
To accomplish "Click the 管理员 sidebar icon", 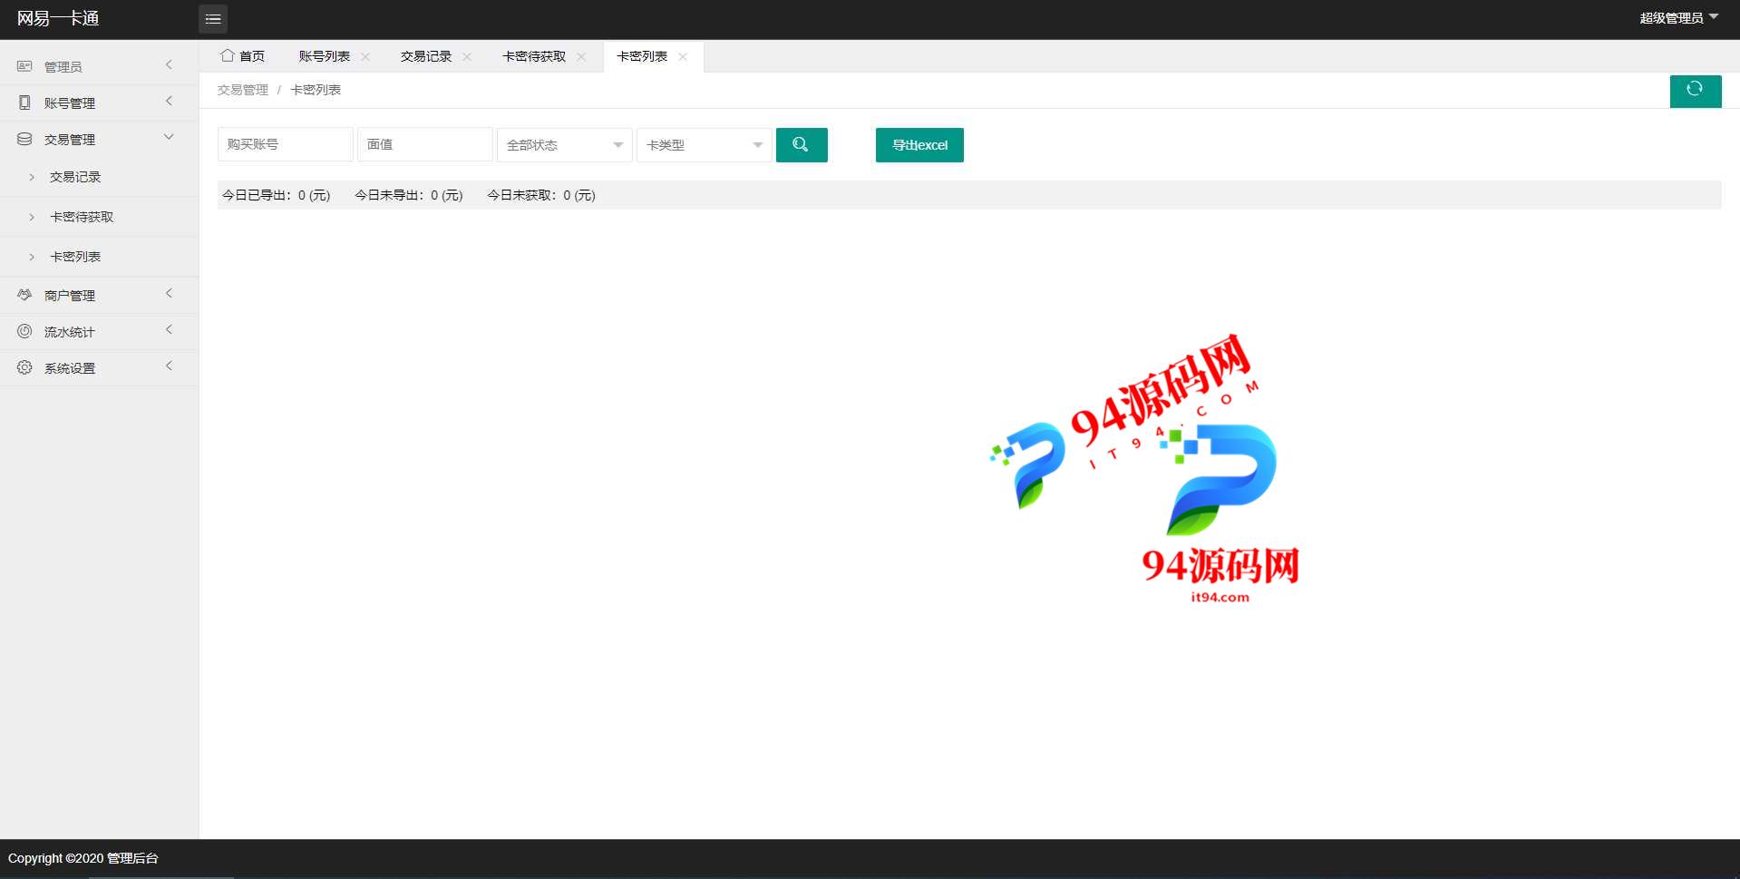I will [24, 66].
